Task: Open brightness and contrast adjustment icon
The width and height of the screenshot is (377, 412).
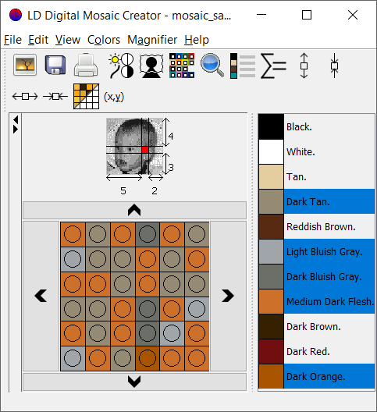Action: pos(121,66)
